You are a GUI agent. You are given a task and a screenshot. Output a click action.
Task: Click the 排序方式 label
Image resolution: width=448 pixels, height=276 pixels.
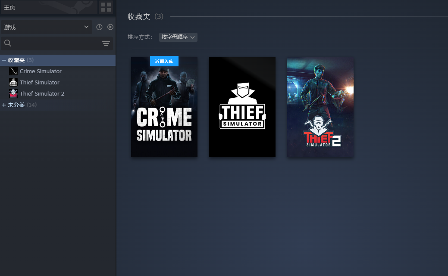140,37
